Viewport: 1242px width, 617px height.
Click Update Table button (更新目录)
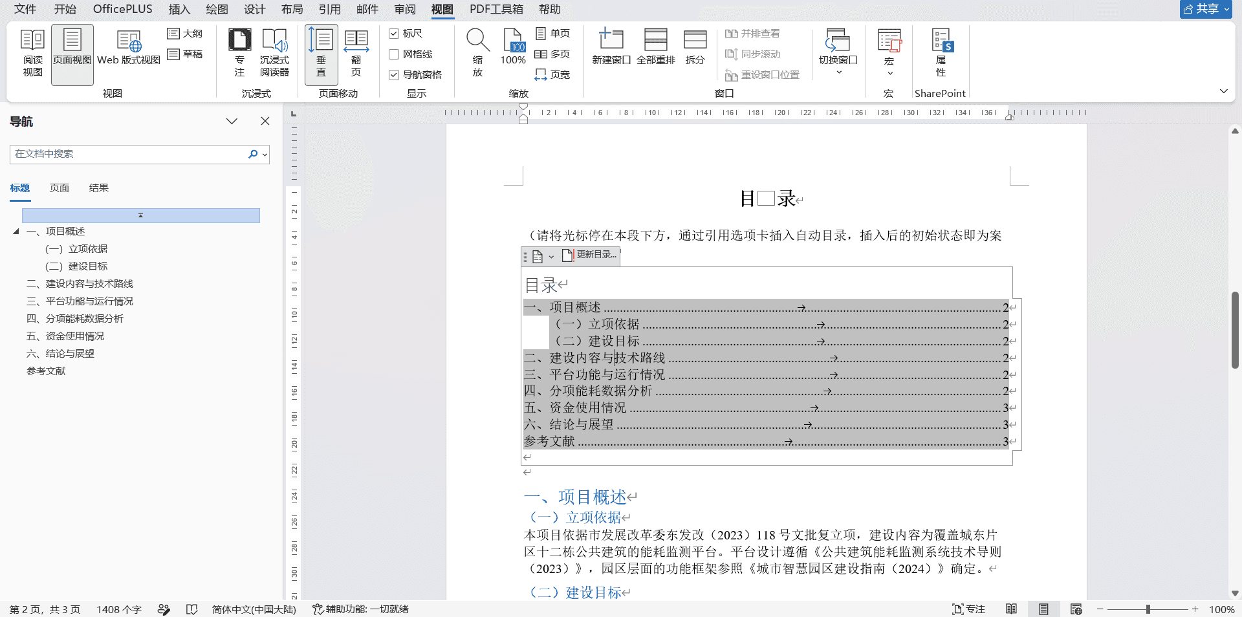590,255
